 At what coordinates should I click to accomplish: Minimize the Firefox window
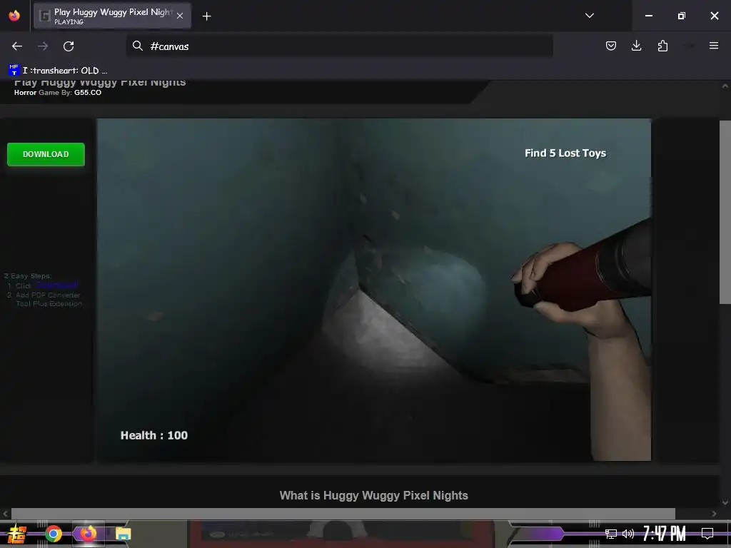[x=648, y=16]
